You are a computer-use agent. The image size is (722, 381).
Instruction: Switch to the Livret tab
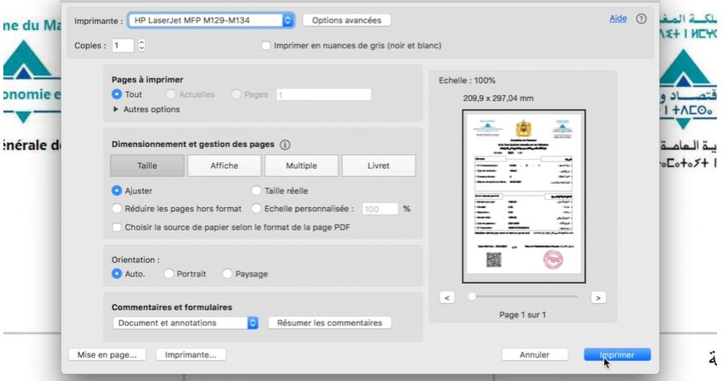point(378,165)
